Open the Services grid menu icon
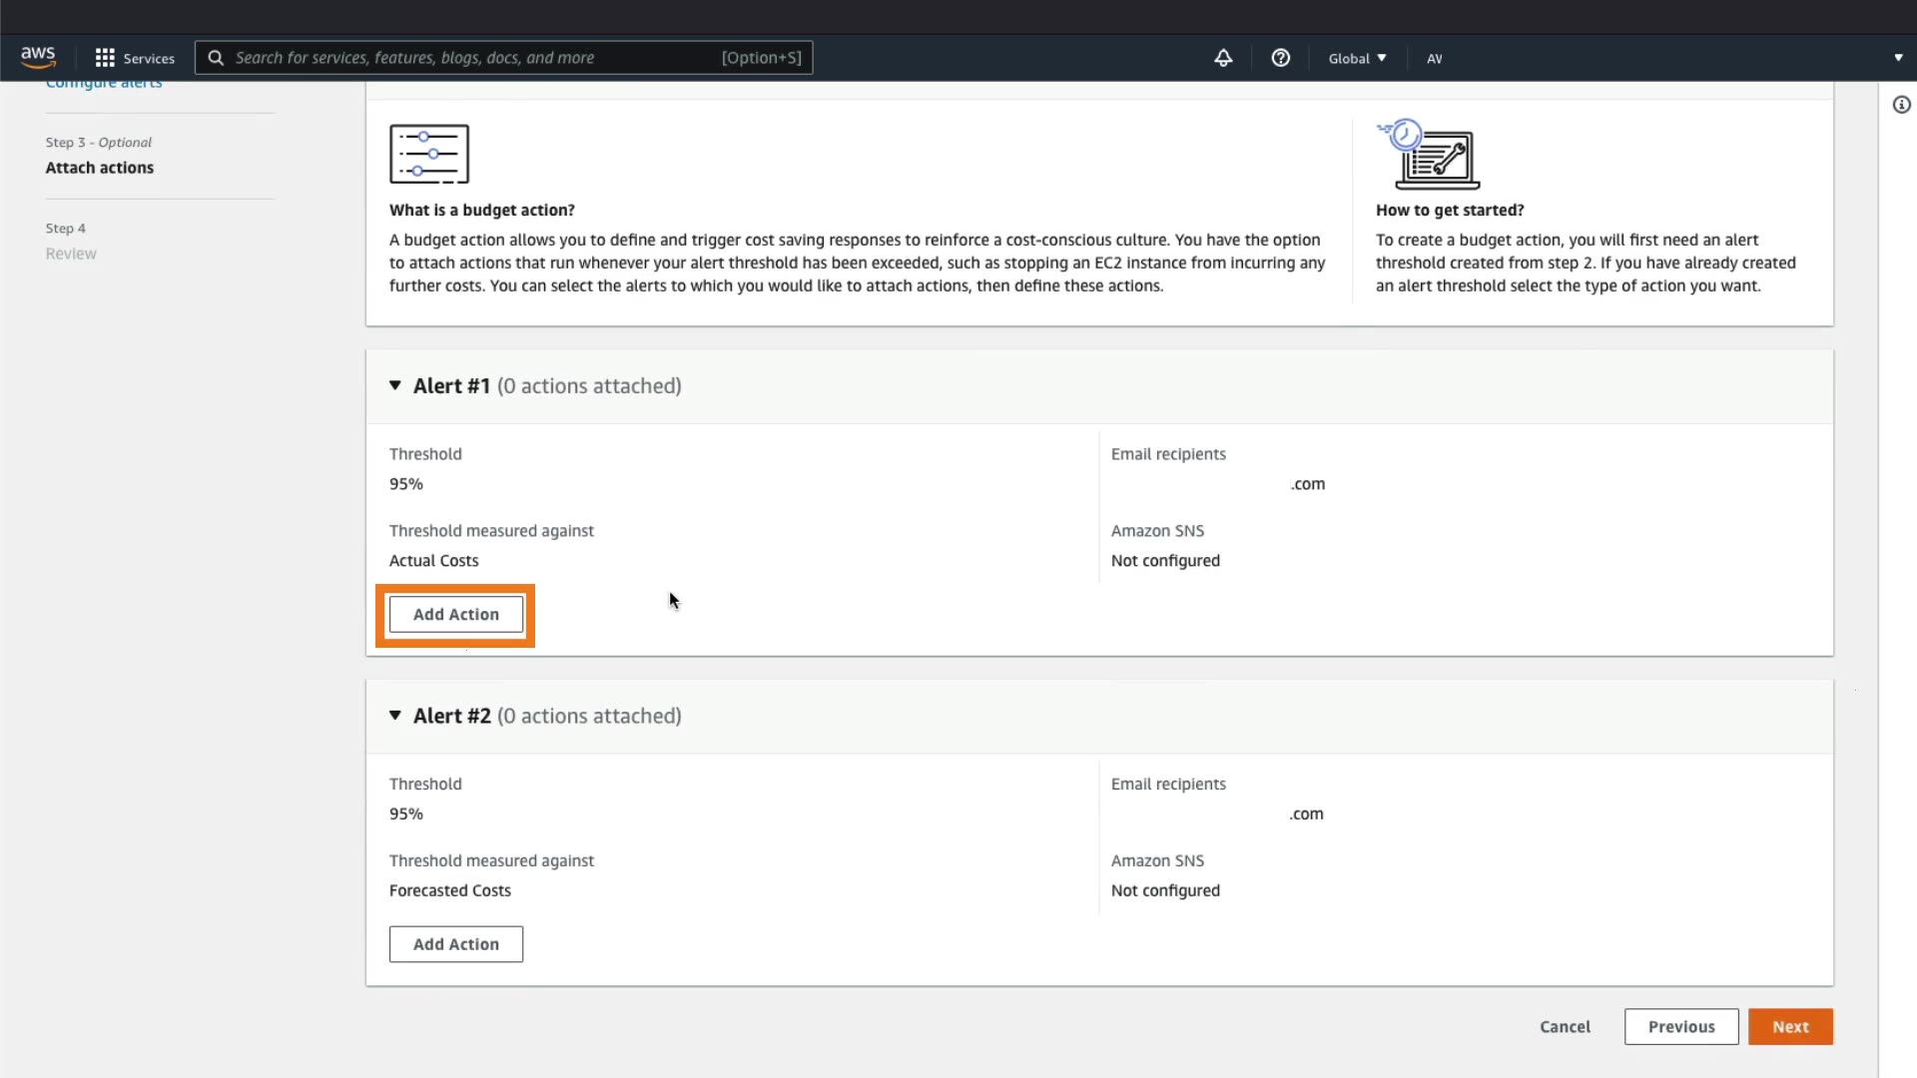The image size is (1917, 1078). pyautogui.click(x=105, y=58)
